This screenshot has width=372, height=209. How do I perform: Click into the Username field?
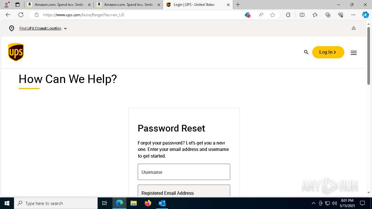tap(184, 172)
